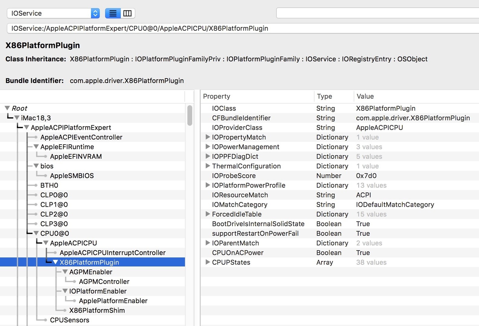Screen dimensions: 479x326
Task: Click the IOService path field
Action: click(243, 28)
